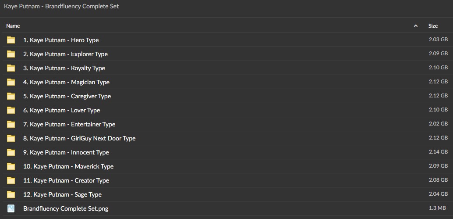Image resolution: width=453 pixels, height=219 pixels.
Task: Click the Magician Type folder icon
Action: (x=11, y=82)
